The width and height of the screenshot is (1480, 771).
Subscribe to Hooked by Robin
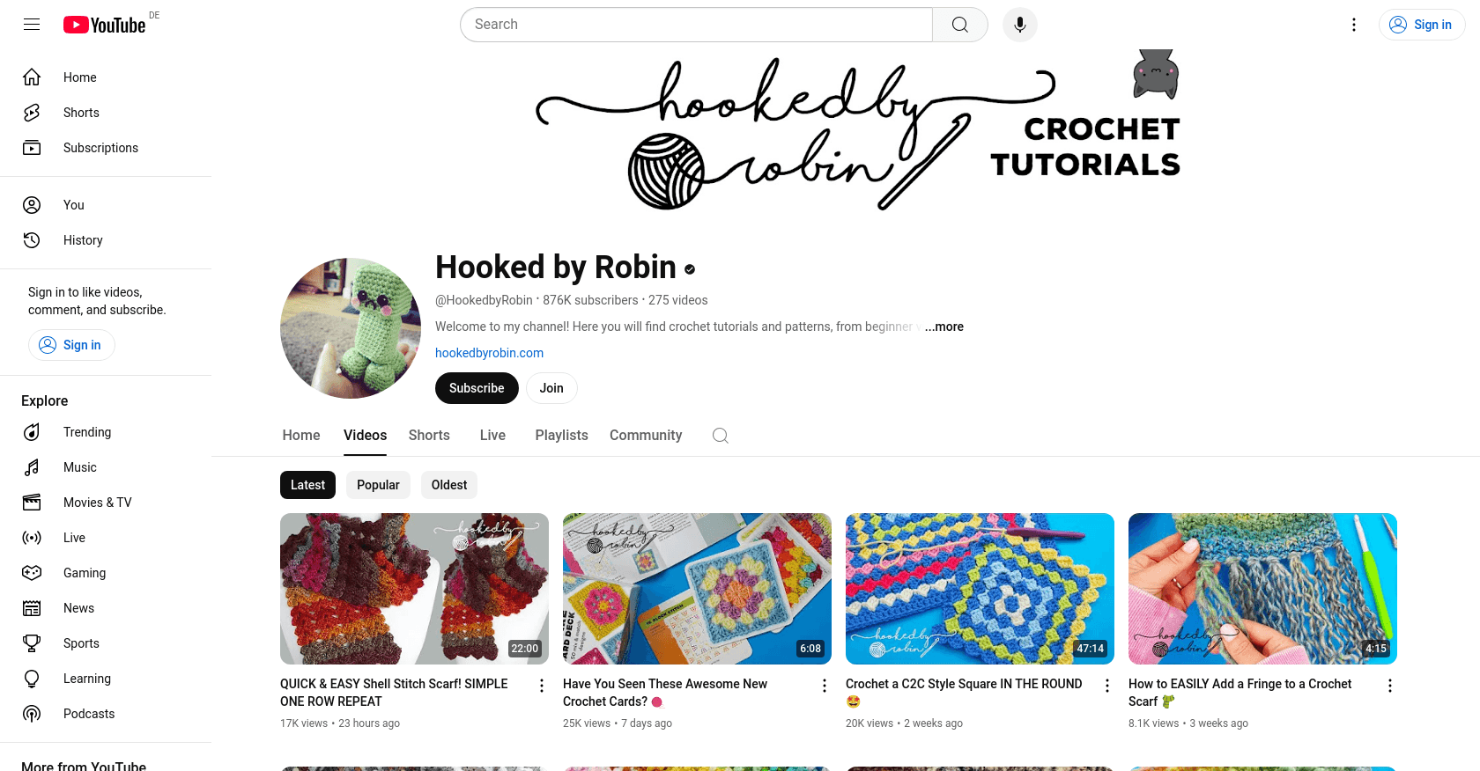point(477,388)
